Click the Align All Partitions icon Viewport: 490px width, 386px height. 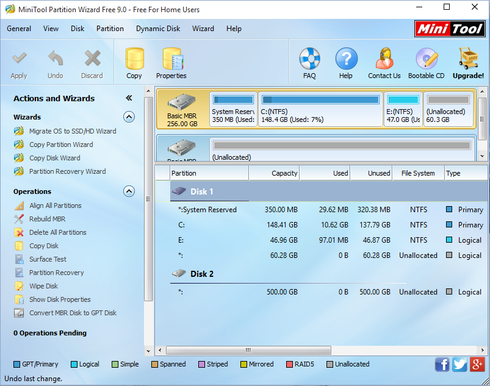[x=19, y=206]
